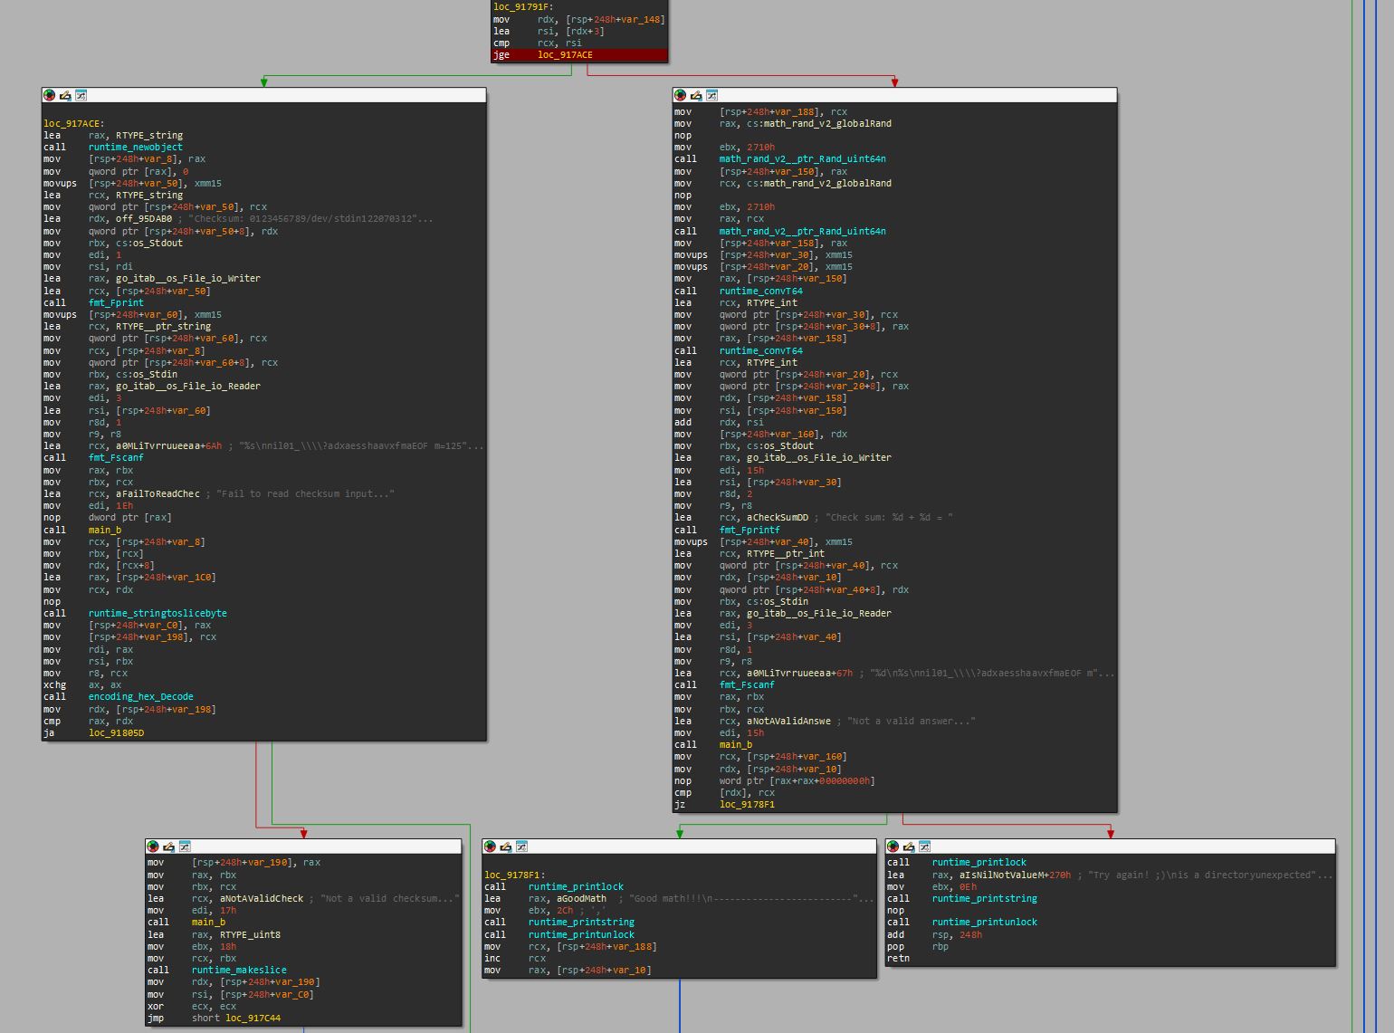
Task: Click the call fmt_Fprint line
Action: pyautogui.click(x=93, y=302)
